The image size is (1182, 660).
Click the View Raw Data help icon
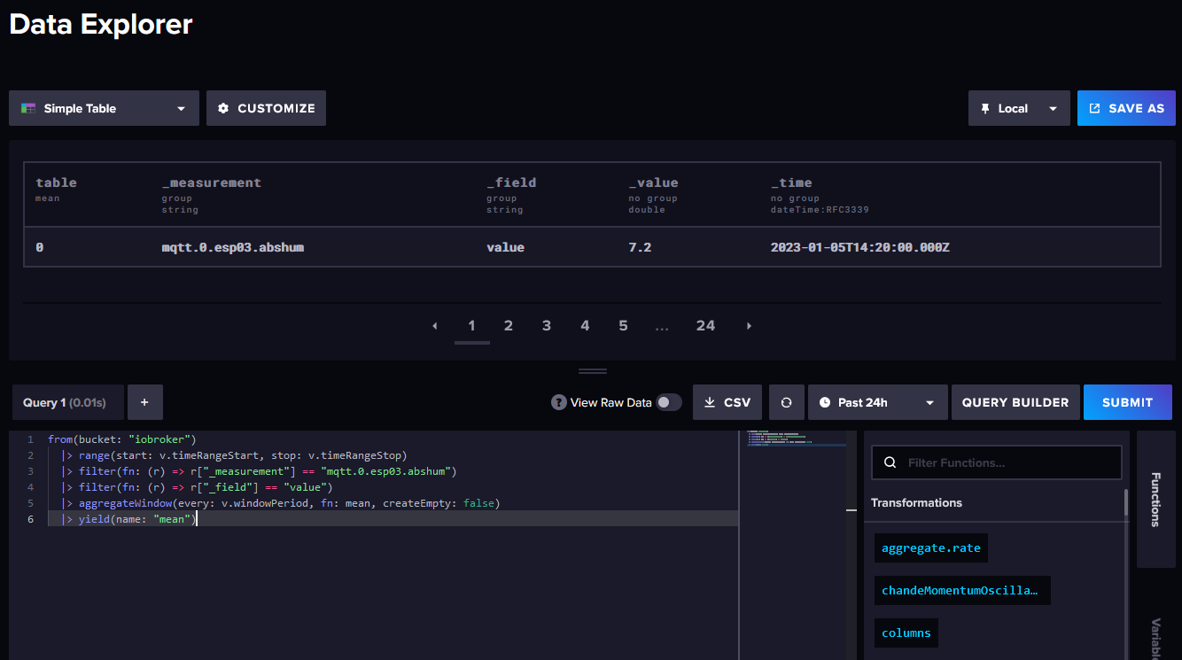coord(558,402)
